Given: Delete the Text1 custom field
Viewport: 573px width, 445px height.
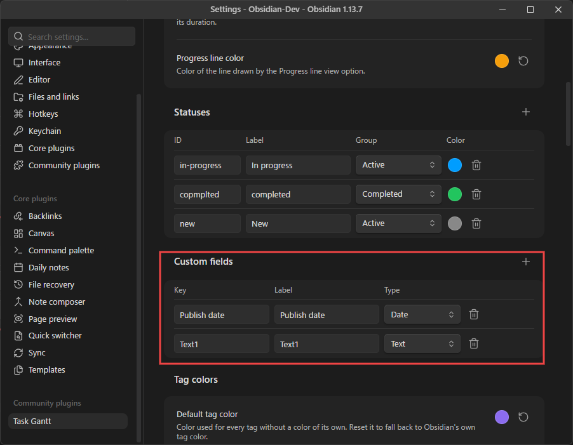Looking at the screenshot, I should pos(474,343).
